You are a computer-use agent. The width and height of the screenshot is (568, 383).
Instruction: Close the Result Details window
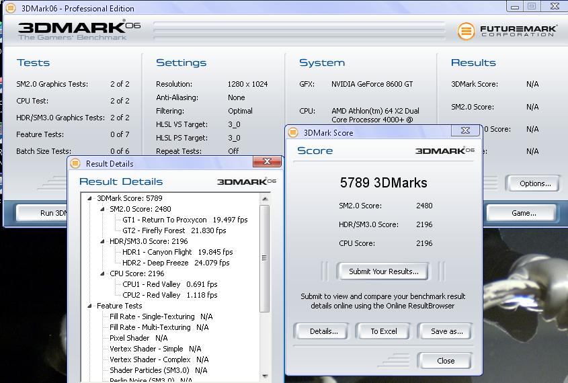[267, 161]
